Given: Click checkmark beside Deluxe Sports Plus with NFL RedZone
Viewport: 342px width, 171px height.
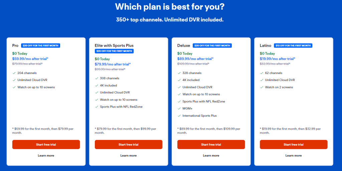Looking at the screenshot, I should [x=179, y=101].
